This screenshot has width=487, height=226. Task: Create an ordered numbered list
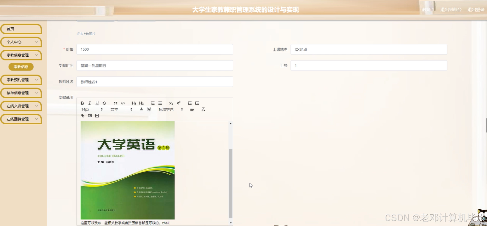tap(153, 103)
